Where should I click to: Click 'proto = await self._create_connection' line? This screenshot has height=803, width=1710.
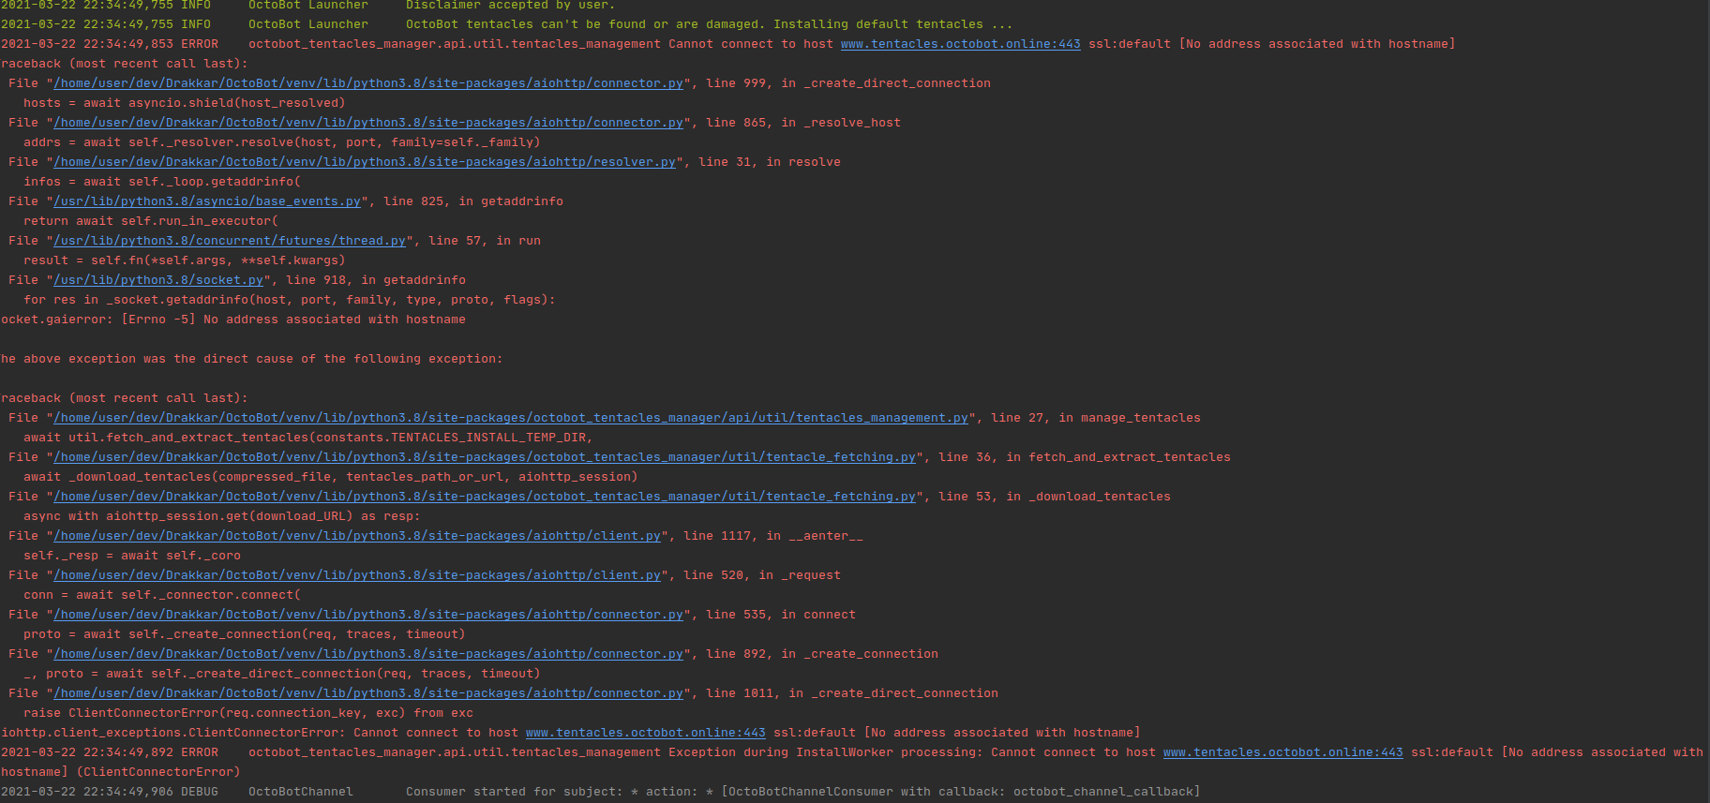click(244, 634)
